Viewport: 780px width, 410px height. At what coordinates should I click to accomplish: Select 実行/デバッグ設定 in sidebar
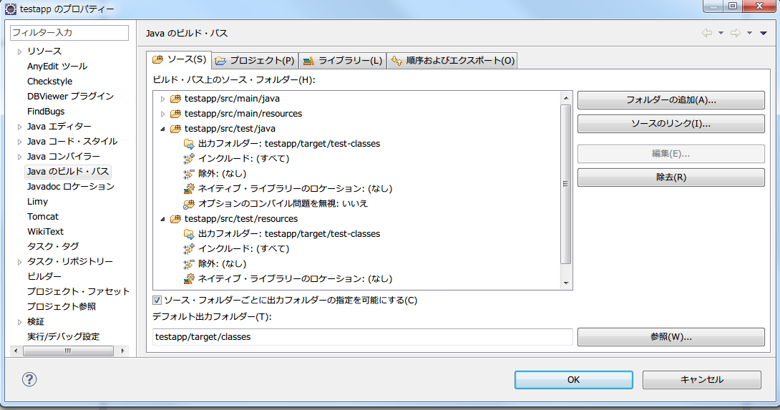point(63,336)
